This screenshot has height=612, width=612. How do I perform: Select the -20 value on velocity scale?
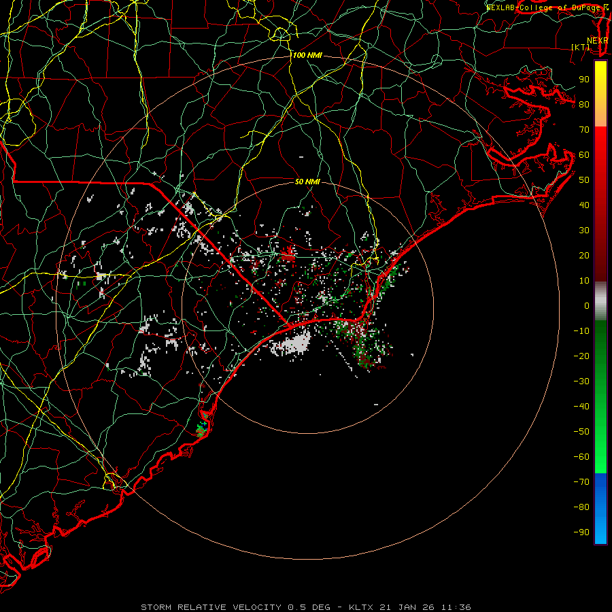point(581,356)
